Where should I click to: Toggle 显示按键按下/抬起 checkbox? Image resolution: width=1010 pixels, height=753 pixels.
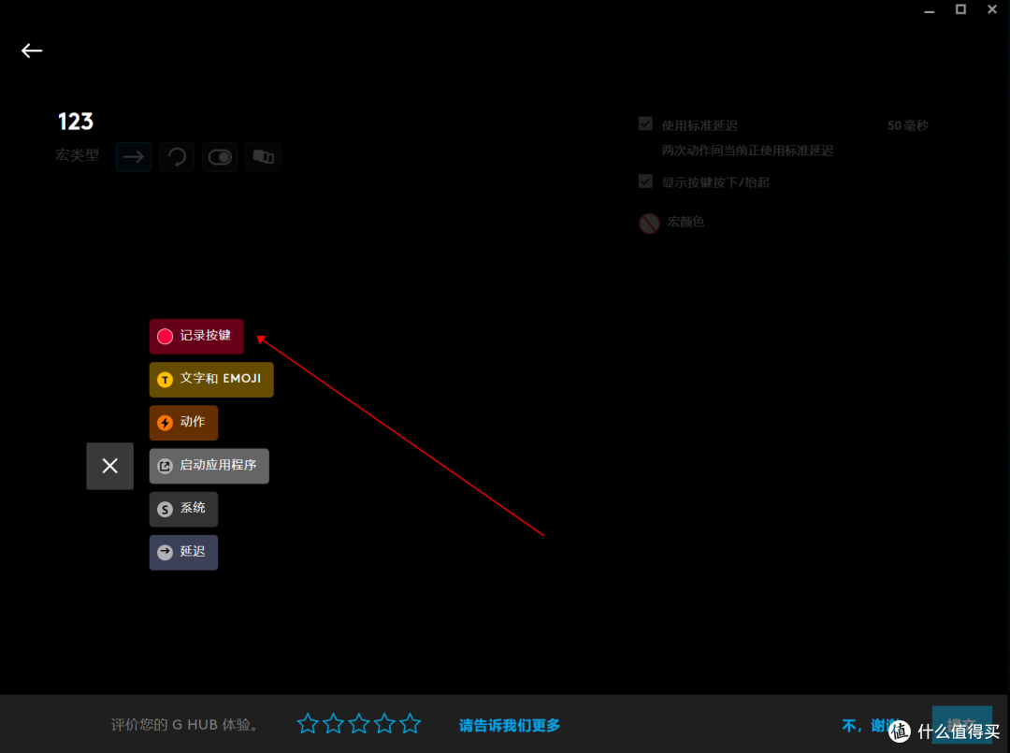tap(645, 181)
